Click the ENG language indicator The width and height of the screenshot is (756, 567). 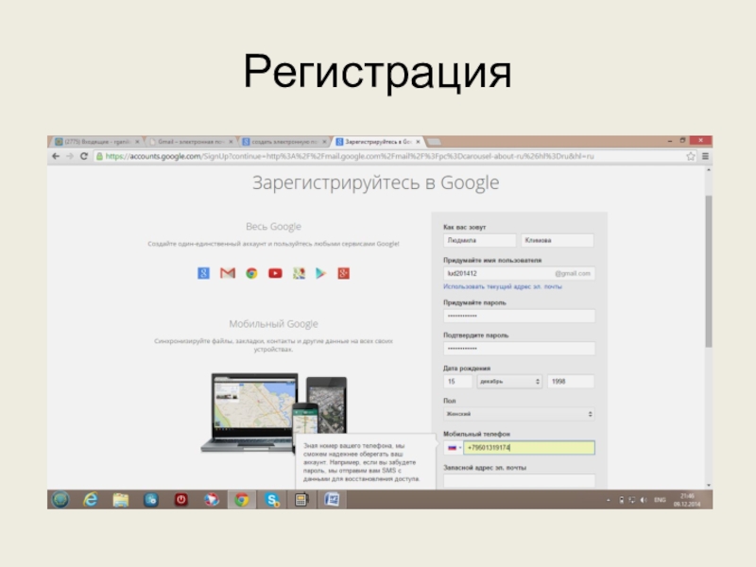(x=660, y=500)
